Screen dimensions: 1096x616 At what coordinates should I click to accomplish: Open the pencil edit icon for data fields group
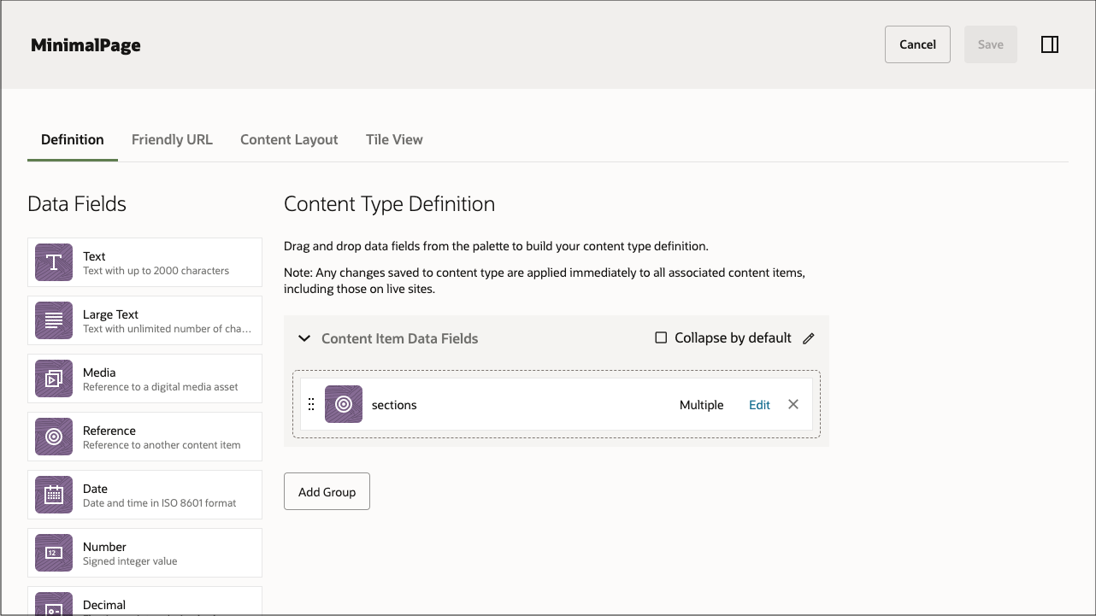[809, 338]
